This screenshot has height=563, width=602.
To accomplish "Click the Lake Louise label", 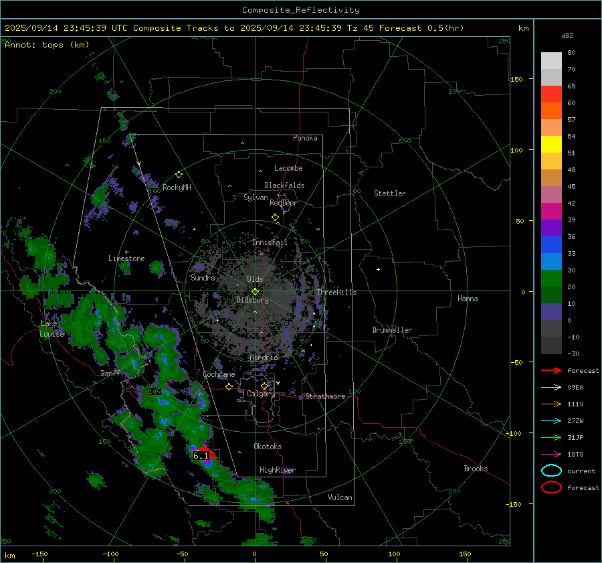I will [52, 329].
